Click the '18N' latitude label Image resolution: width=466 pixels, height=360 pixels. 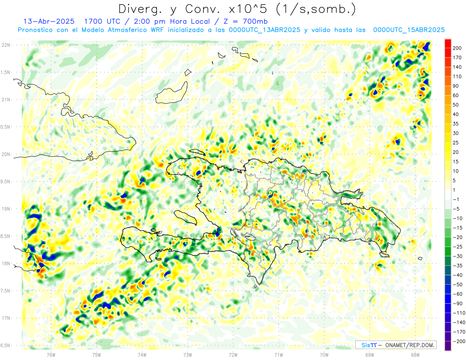(7, 264)
